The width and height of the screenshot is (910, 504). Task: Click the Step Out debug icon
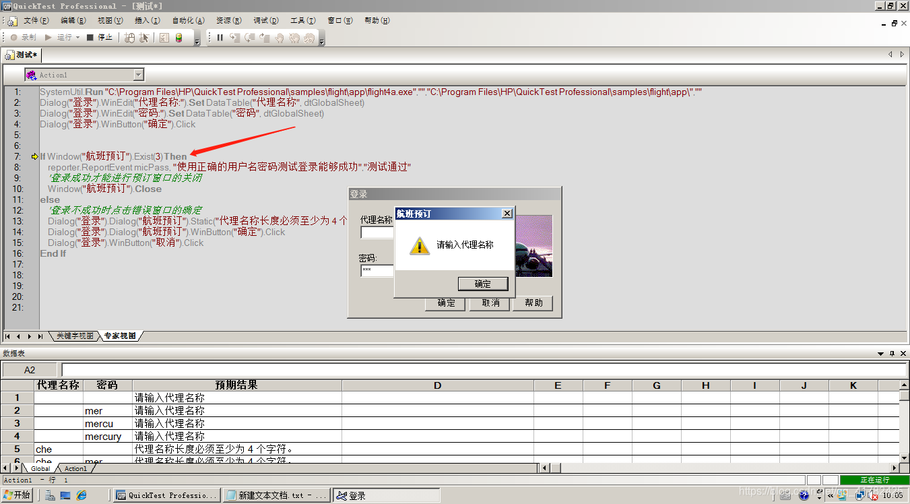point(265,38)
